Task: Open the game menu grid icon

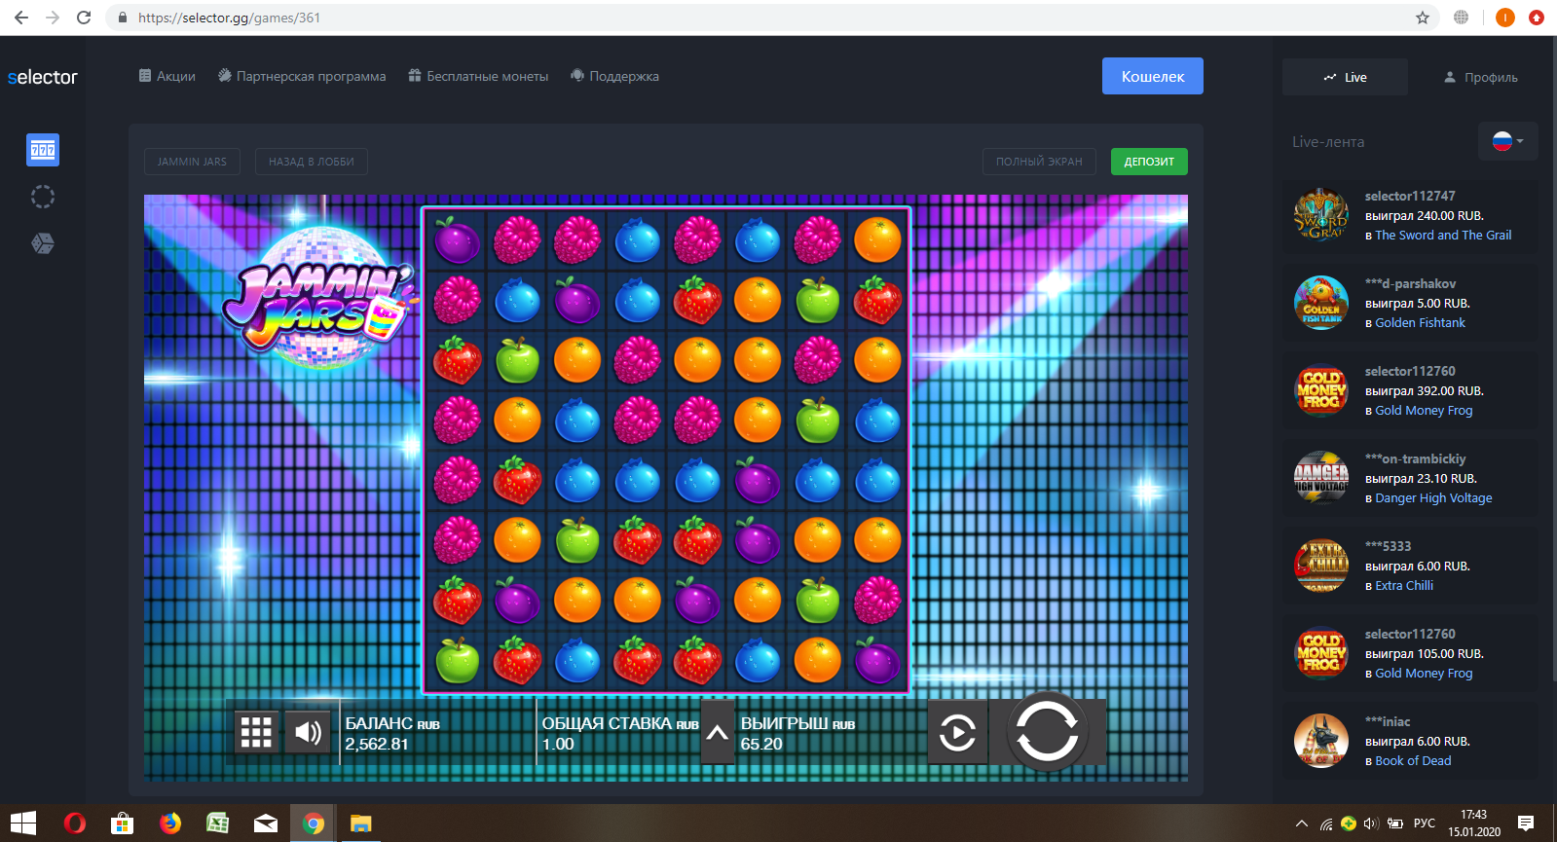Action: point(256,732)
